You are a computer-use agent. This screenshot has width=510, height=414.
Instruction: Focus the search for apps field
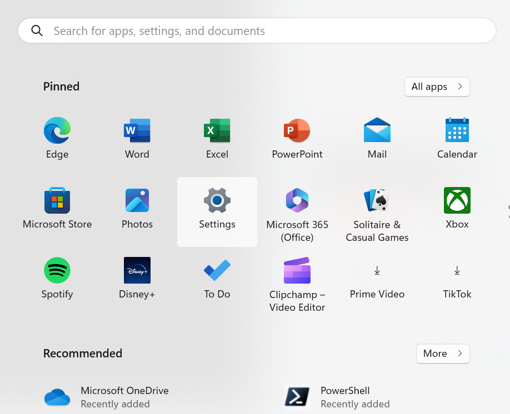point(257,31)
